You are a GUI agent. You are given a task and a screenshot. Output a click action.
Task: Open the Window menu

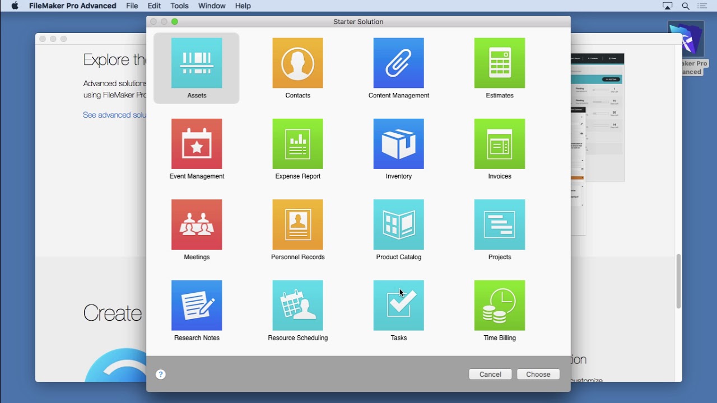click(x=212, y=6)
